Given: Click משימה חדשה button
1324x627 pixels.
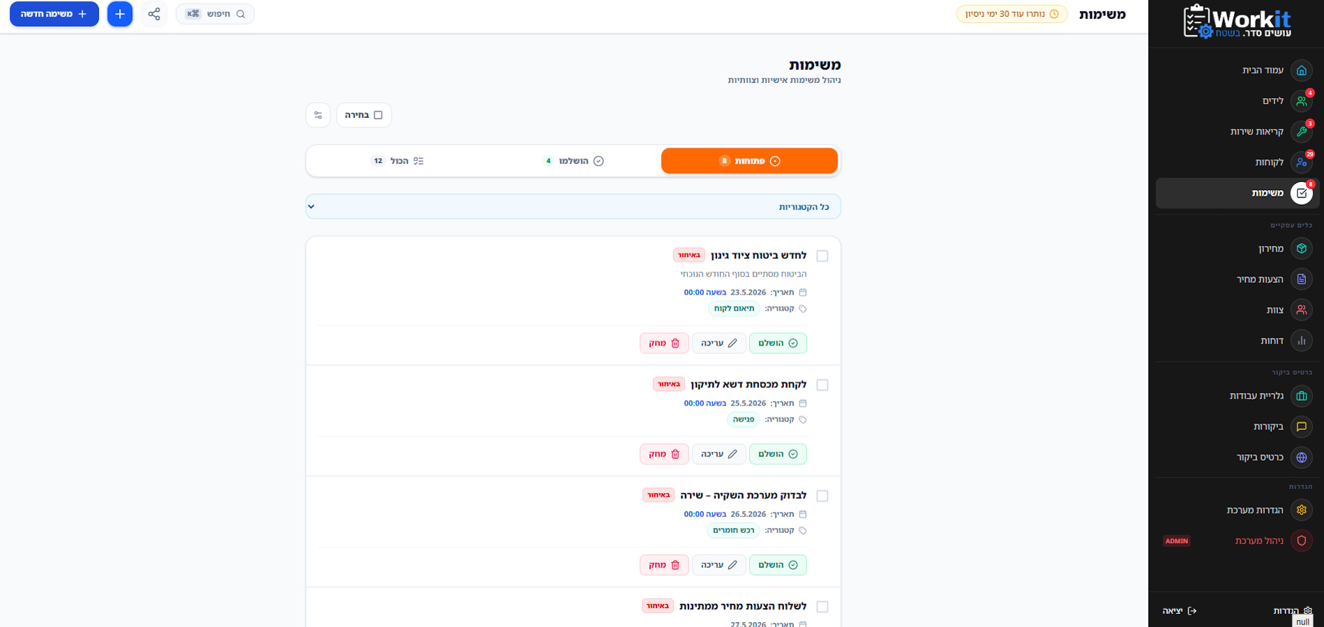Looking at the screenshot, I should 54,14.
